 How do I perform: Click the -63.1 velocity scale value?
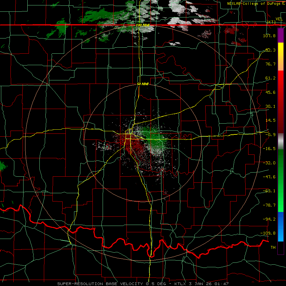click(x=269, y=191)
